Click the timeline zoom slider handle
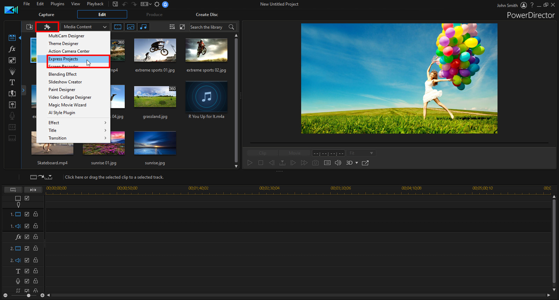The image size is (559, 300). point(29,295)
